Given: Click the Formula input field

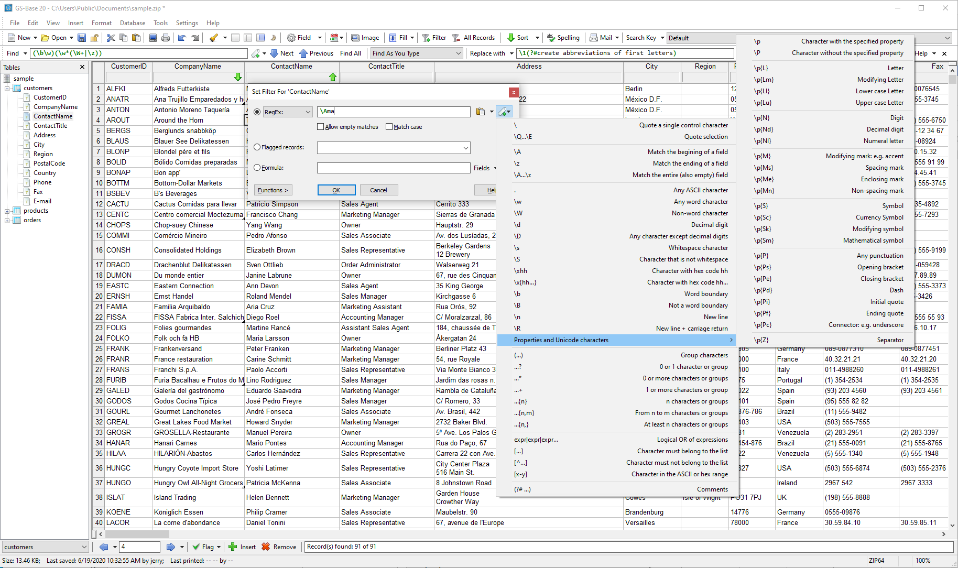Looking at the screenshot, I should click(394, 168).
